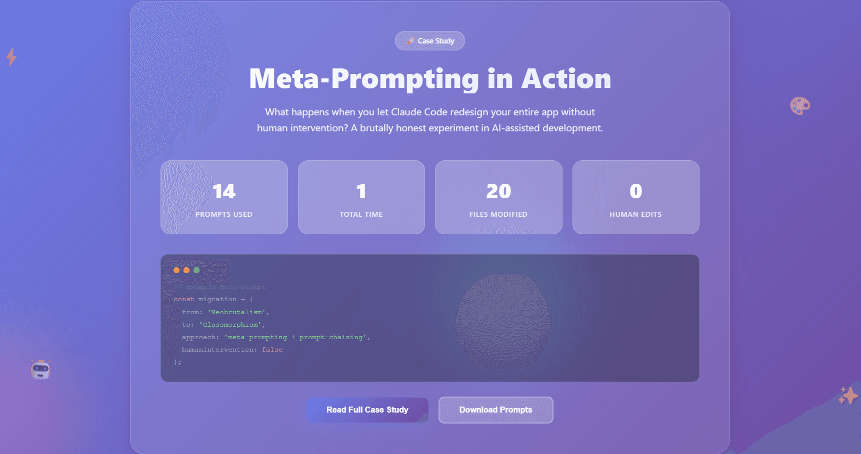861x454 pixels.
Task: Click the green dot on the code window
Action: 196,270
